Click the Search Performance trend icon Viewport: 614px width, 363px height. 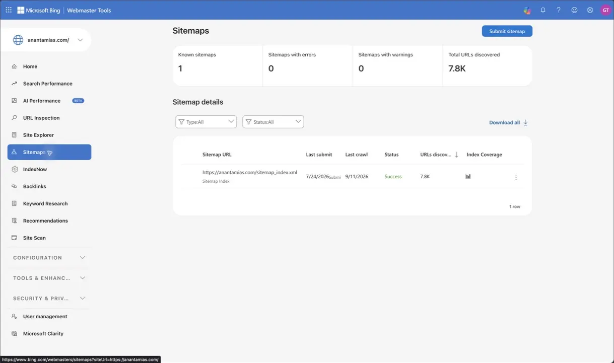click(14, 84)
